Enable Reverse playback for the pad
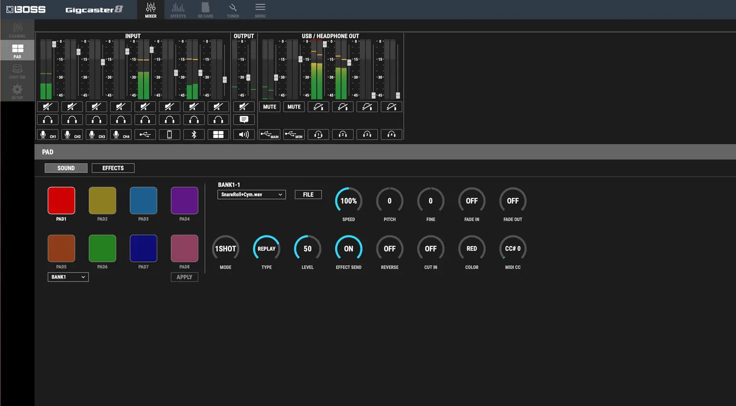 click(x=390, y=248)
